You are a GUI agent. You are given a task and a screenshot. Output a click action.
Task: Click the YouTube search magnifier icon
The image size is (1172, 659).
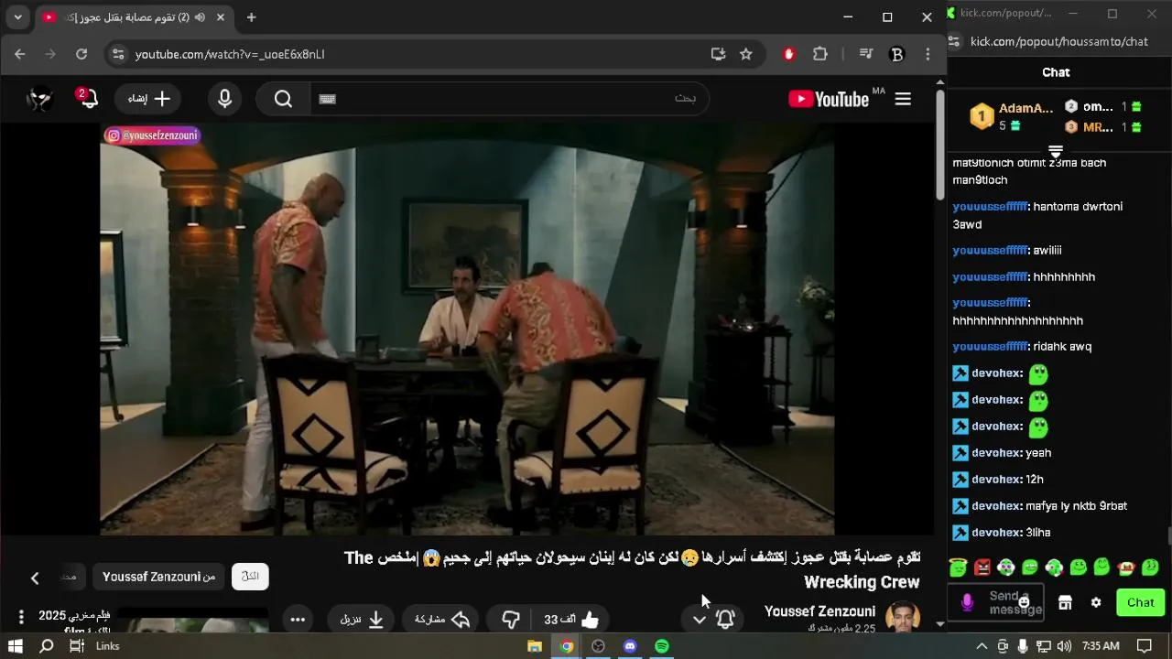[x=283, y=99]
